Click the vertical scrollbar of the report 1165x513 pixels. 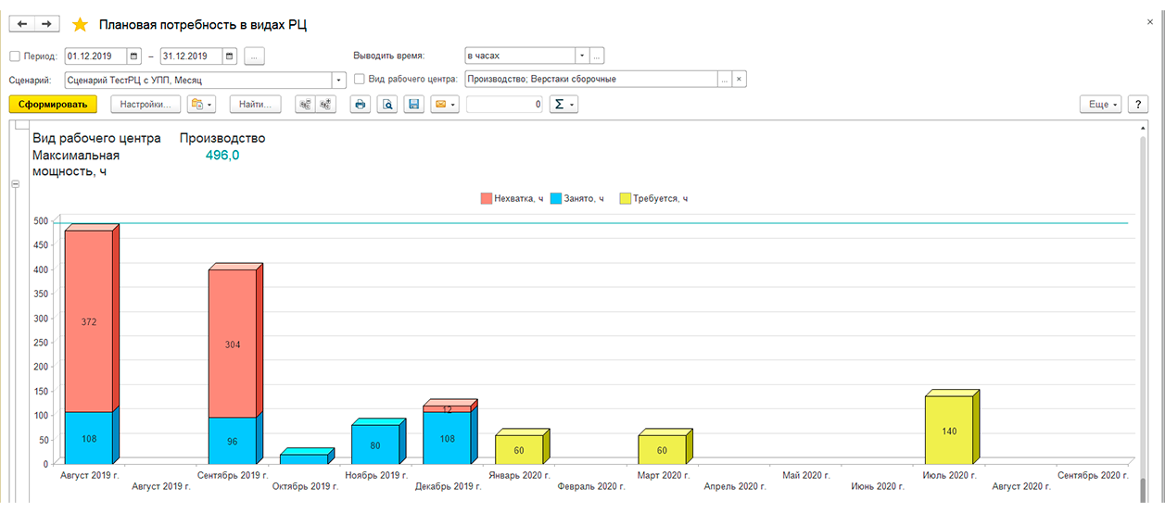[1142, 315]
